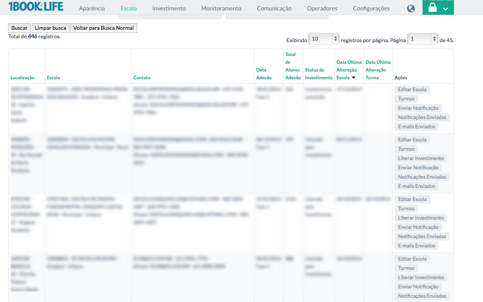Open the Investimento menu
483x302 pixels.
coord(169,9)
